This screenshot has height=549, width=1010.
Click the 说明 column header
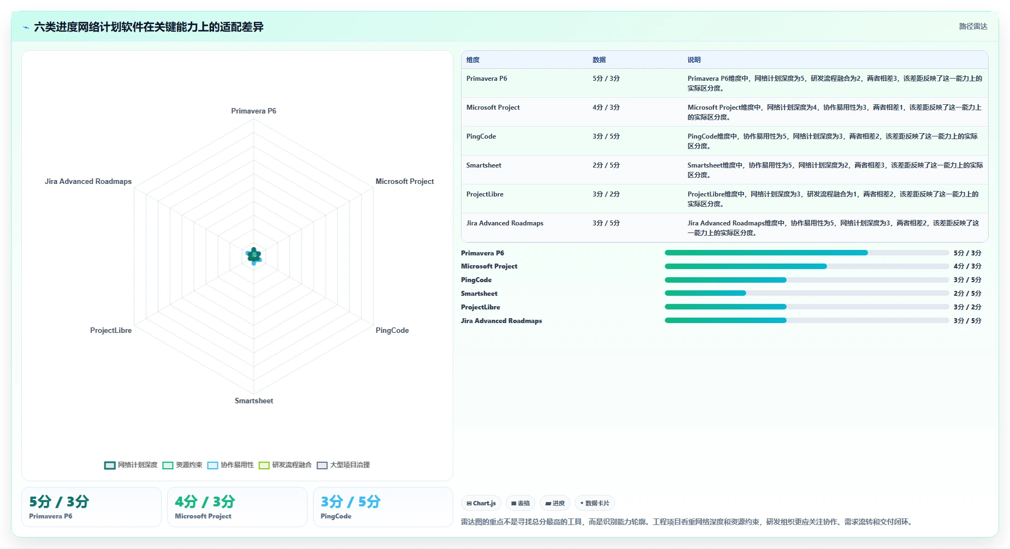click(x=694, y=60)
